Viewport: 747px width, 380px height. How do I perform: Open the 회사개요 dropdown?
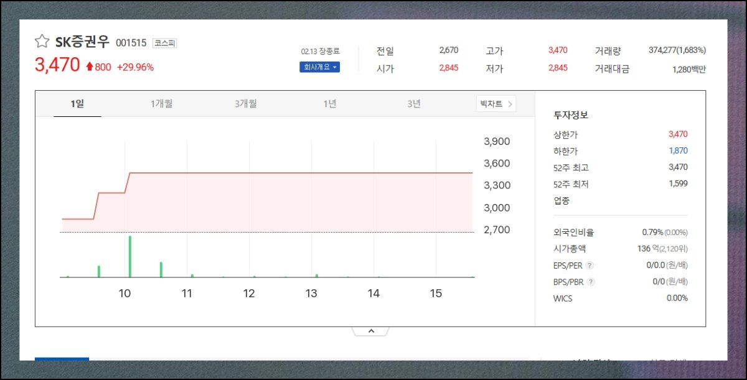click(x=319, y=67)
